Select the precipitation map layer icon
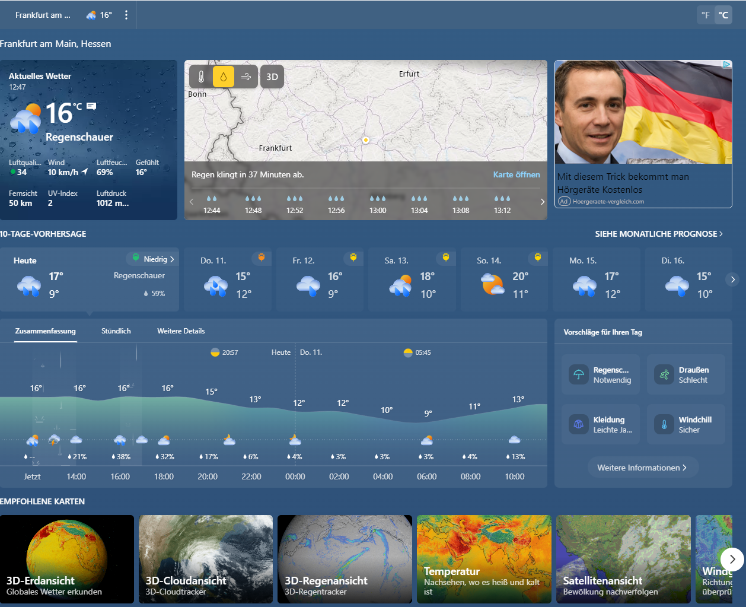Image resolution: width=746 pixels, height=607 pixels. [x=224, y=77]
